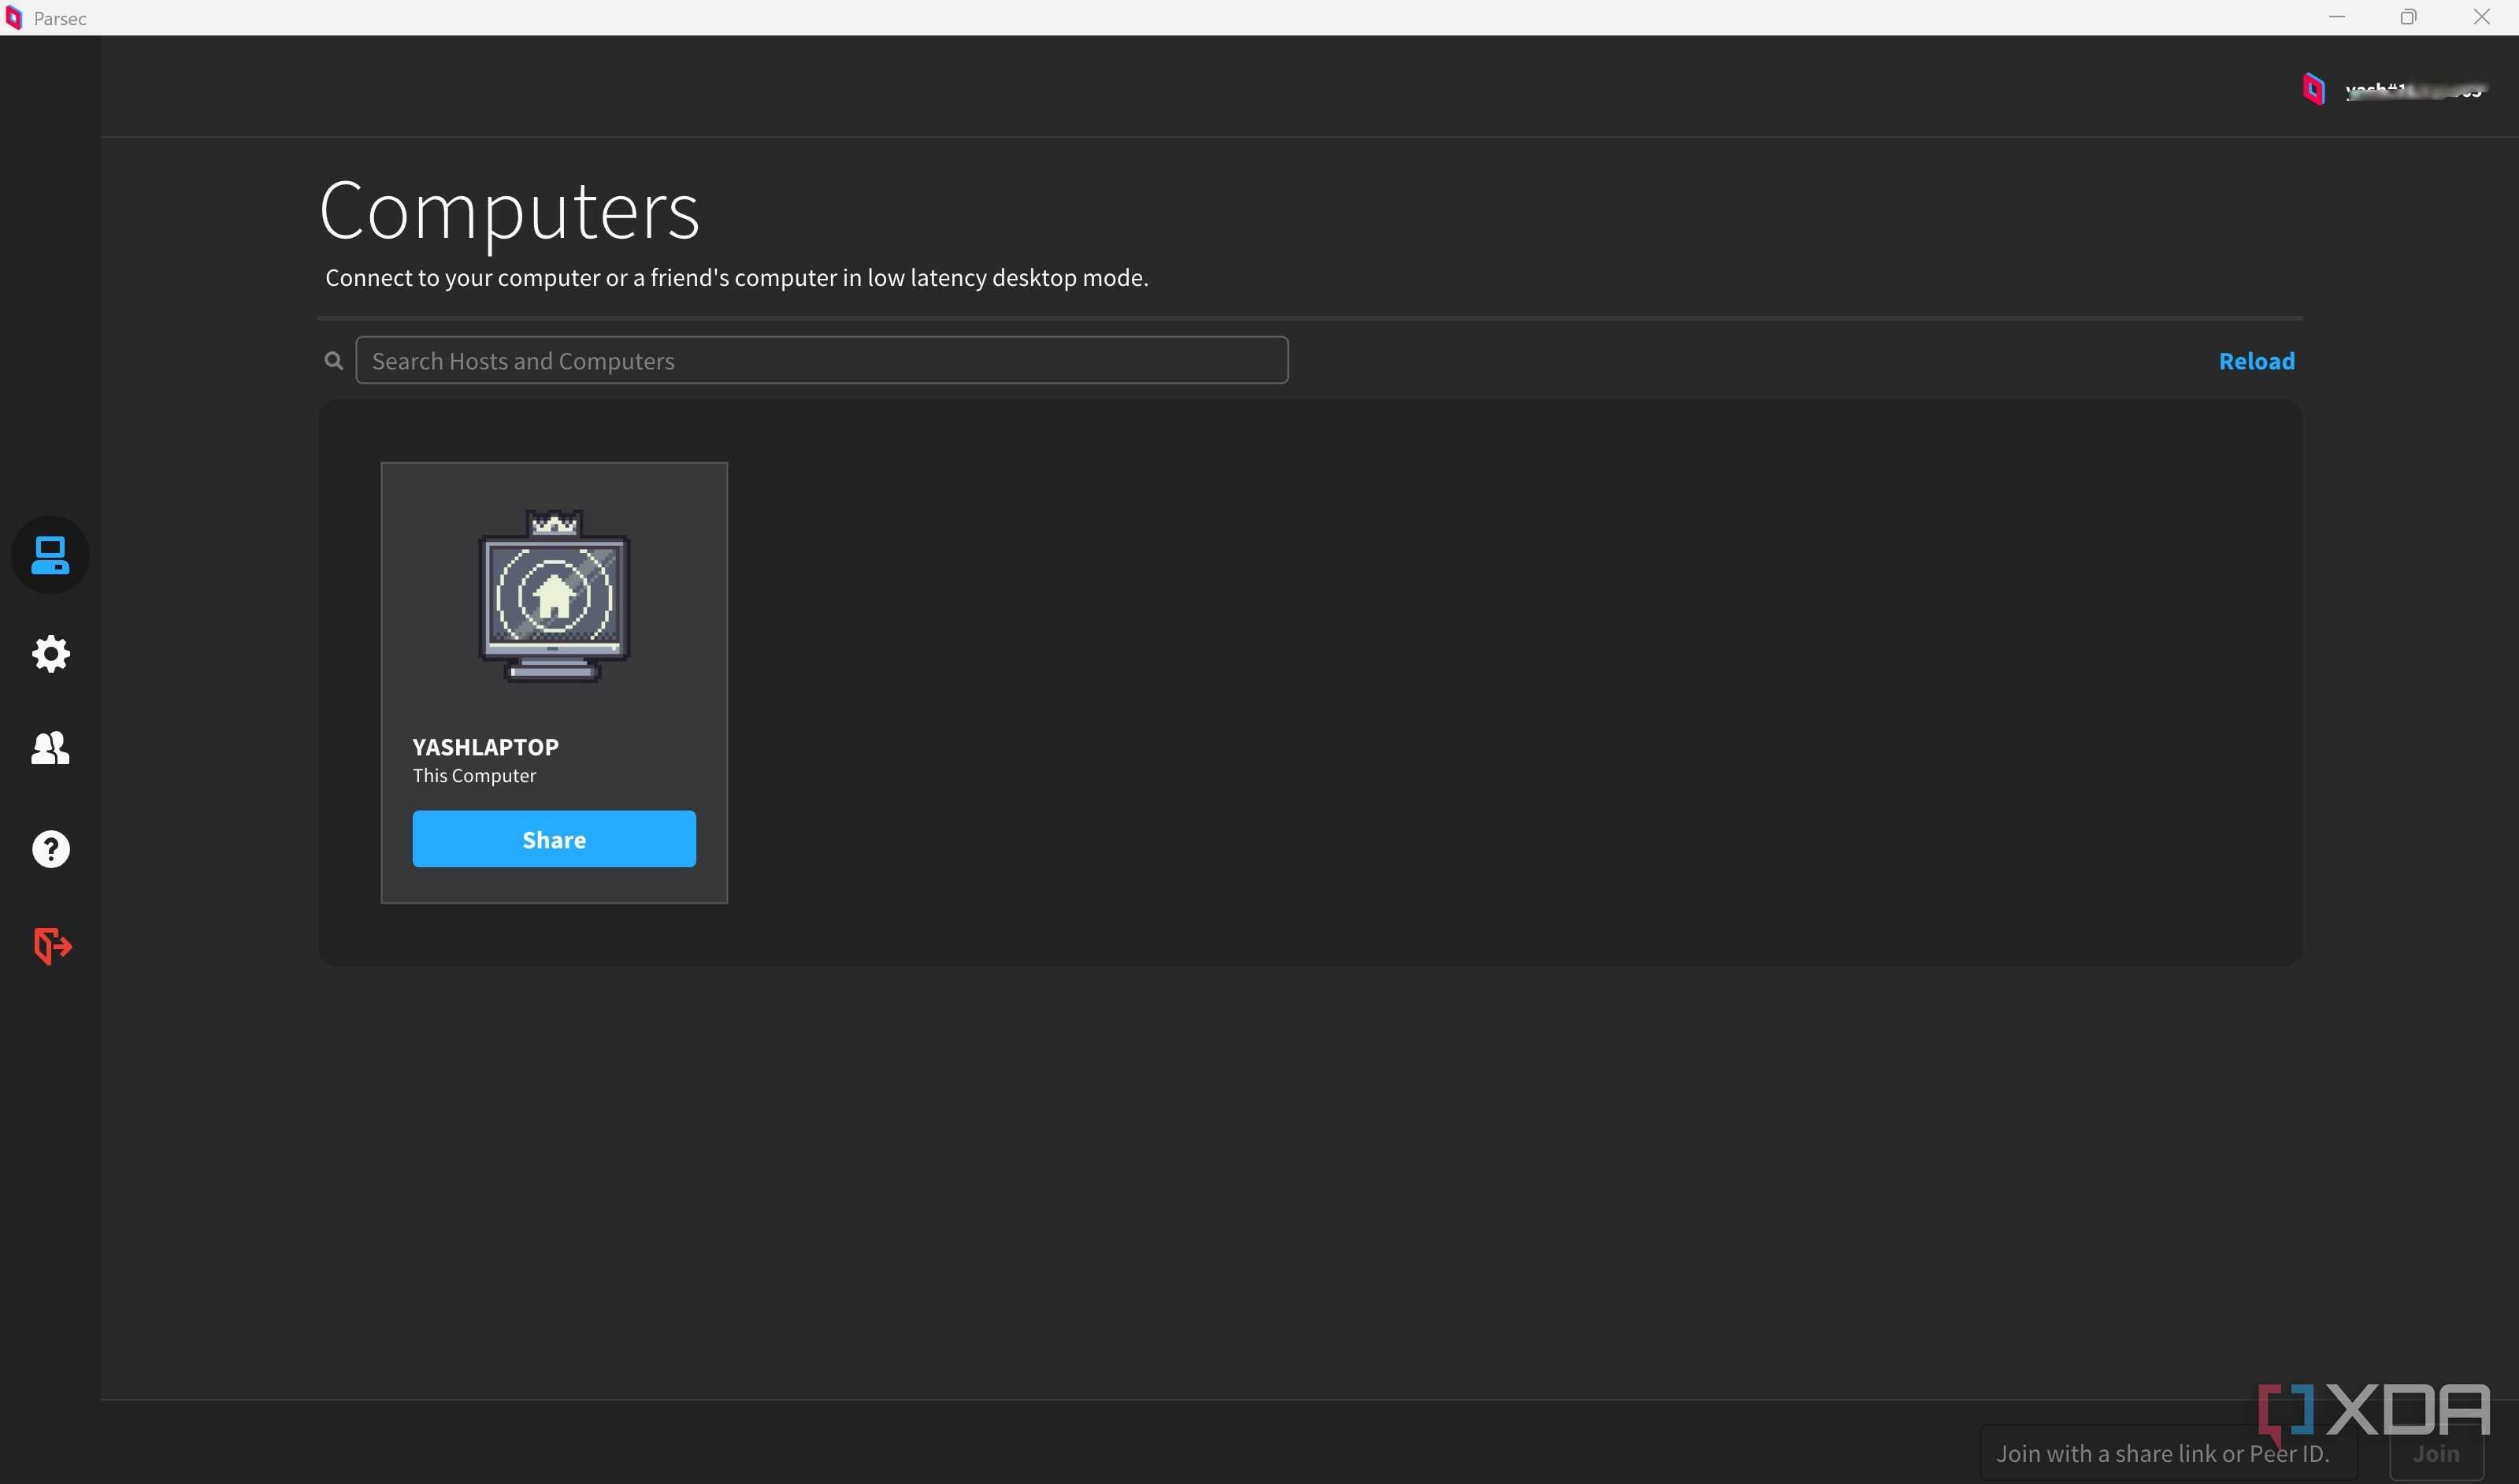Click the YASHLAPTOP computer name
Image resolution: width=2519 pixels, height=1484 pixels.
point(486,747)
